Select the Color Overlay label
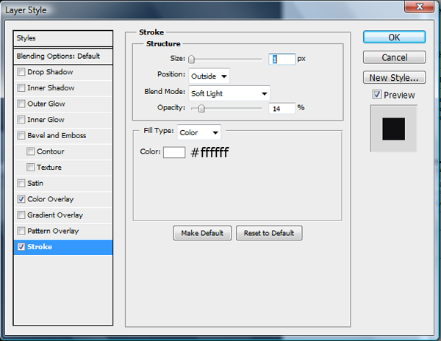The image size is (441, 341). click(50, 199)
